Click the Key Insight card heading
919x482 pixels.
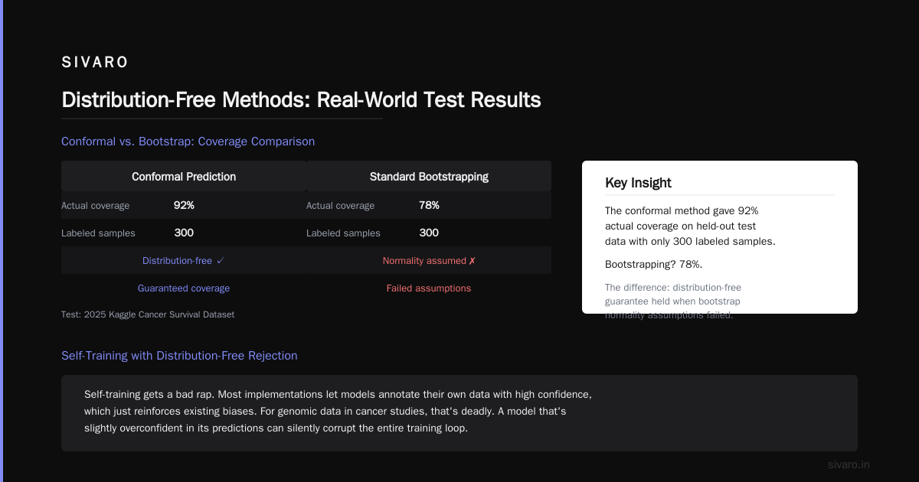click(638, 183)
